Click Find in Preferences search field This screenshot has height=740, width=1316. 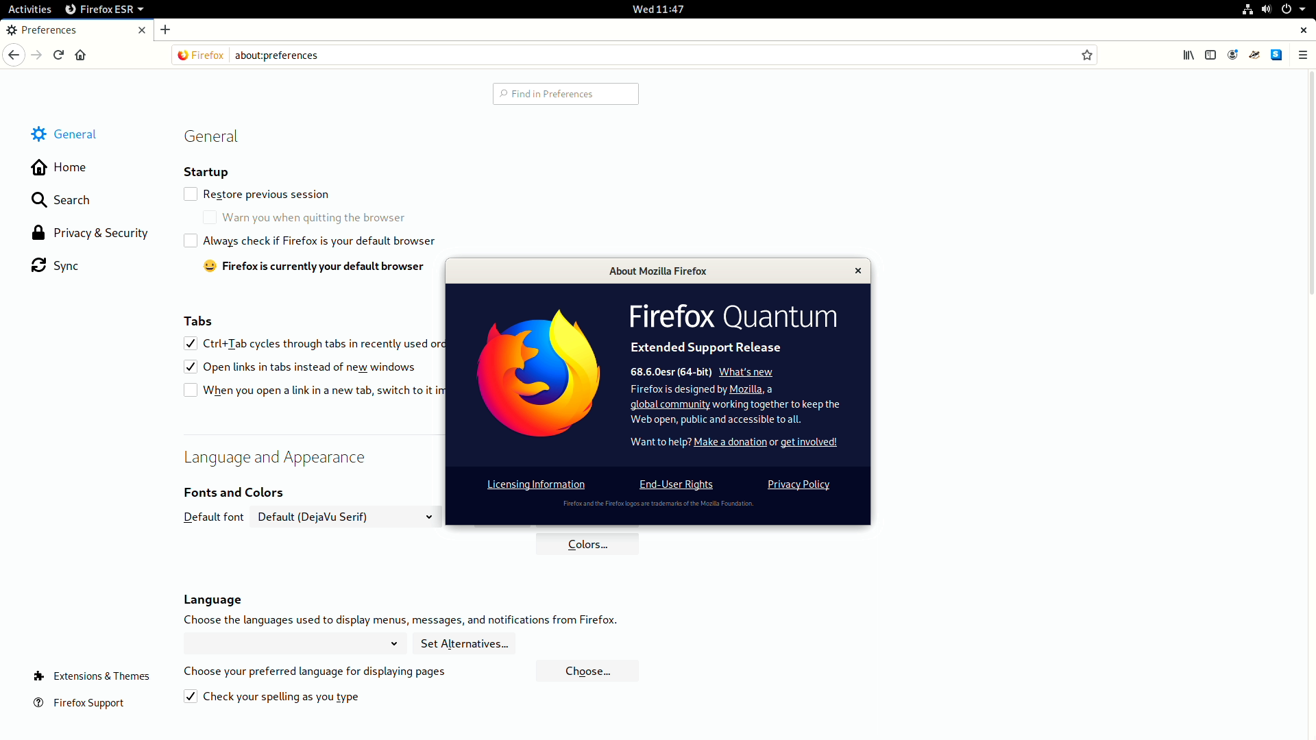point(565,94)
